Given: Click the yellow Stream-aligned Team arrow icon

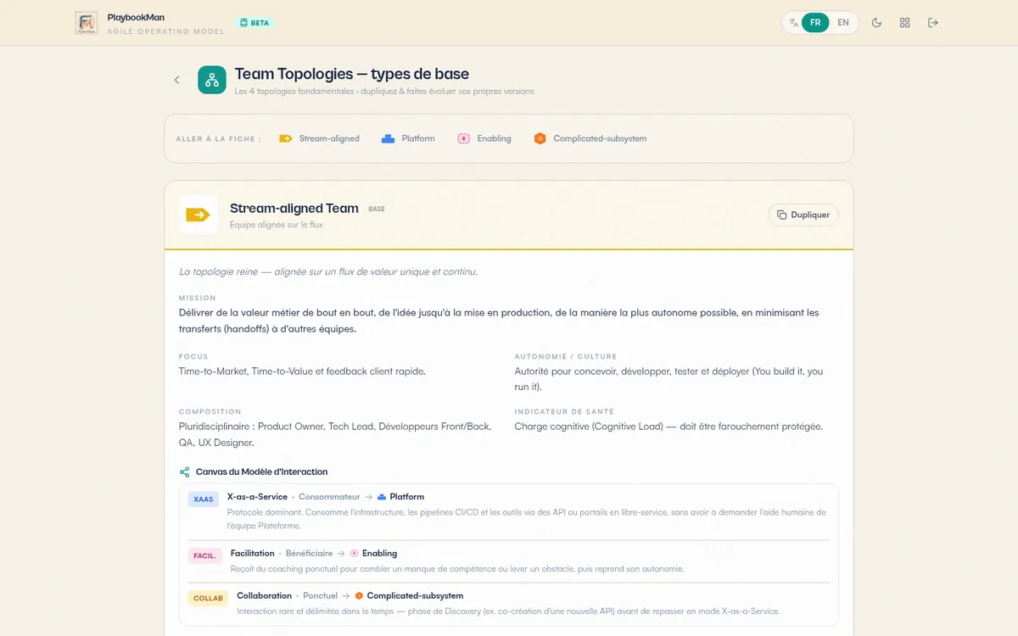Looking at the screenshot, I should click(x=199, y=215).
